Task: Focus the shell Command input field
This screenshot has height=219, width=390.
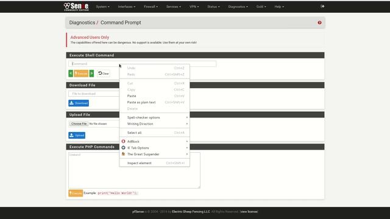Action: pos(142,64)
